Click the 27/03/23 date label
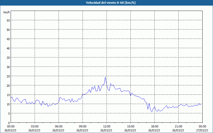This screenshot has height=133, width=213. point(202,130)
